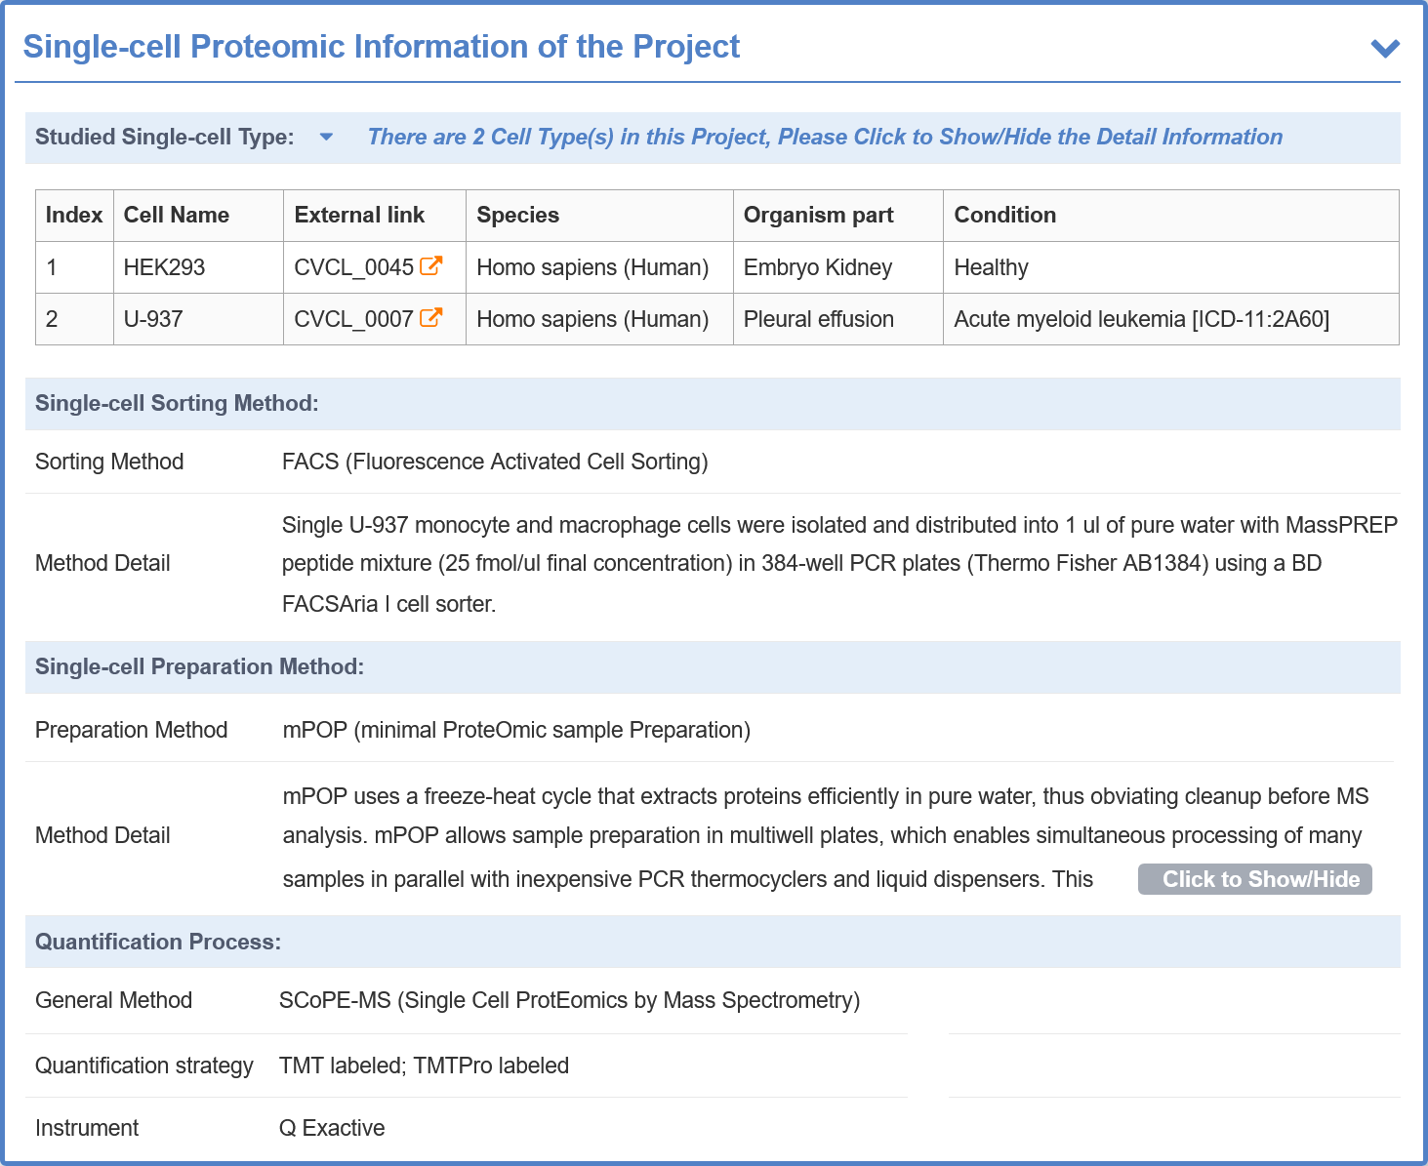This screenshot has height=1166, width=1428.
Task: Click the Single-cell Sorting Method section header
Action: coord(177,403)
